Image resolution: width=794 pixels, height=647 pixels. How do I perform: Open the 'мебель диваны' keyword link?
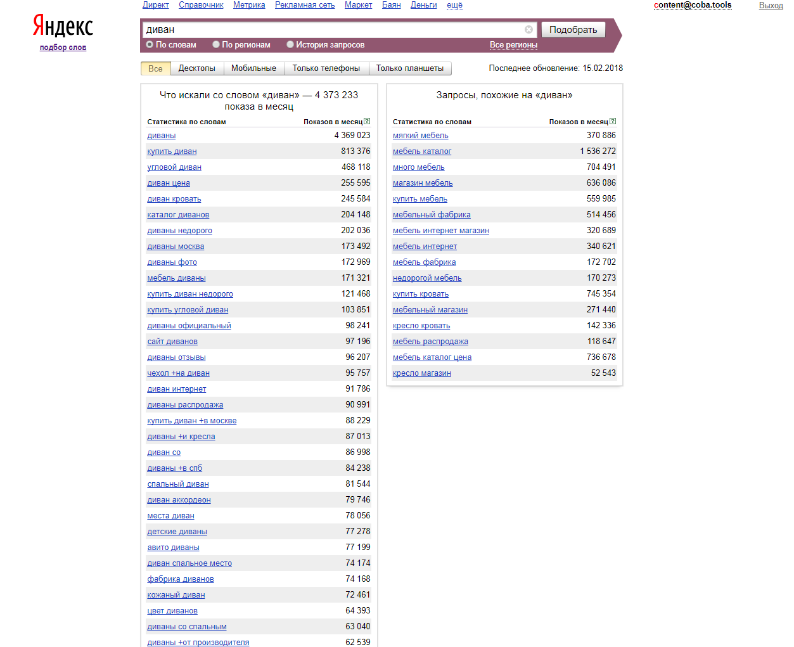click(176, 278)
